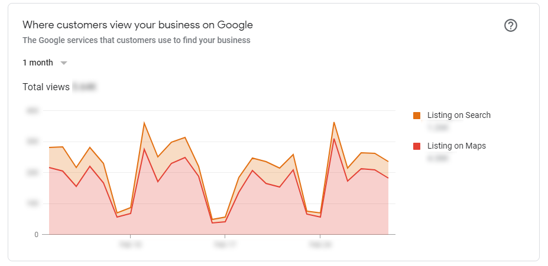Click the arrow beside "1 month"

pyautogui.click(x=64, y=63)
